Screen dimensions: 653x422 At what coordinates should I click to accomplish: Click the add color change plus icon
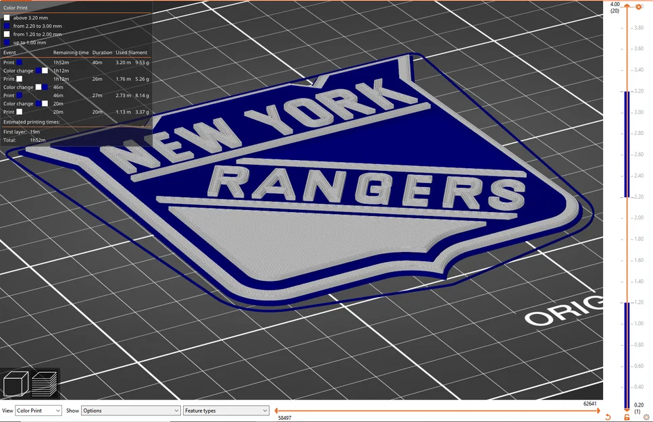[x=638, y=7]
